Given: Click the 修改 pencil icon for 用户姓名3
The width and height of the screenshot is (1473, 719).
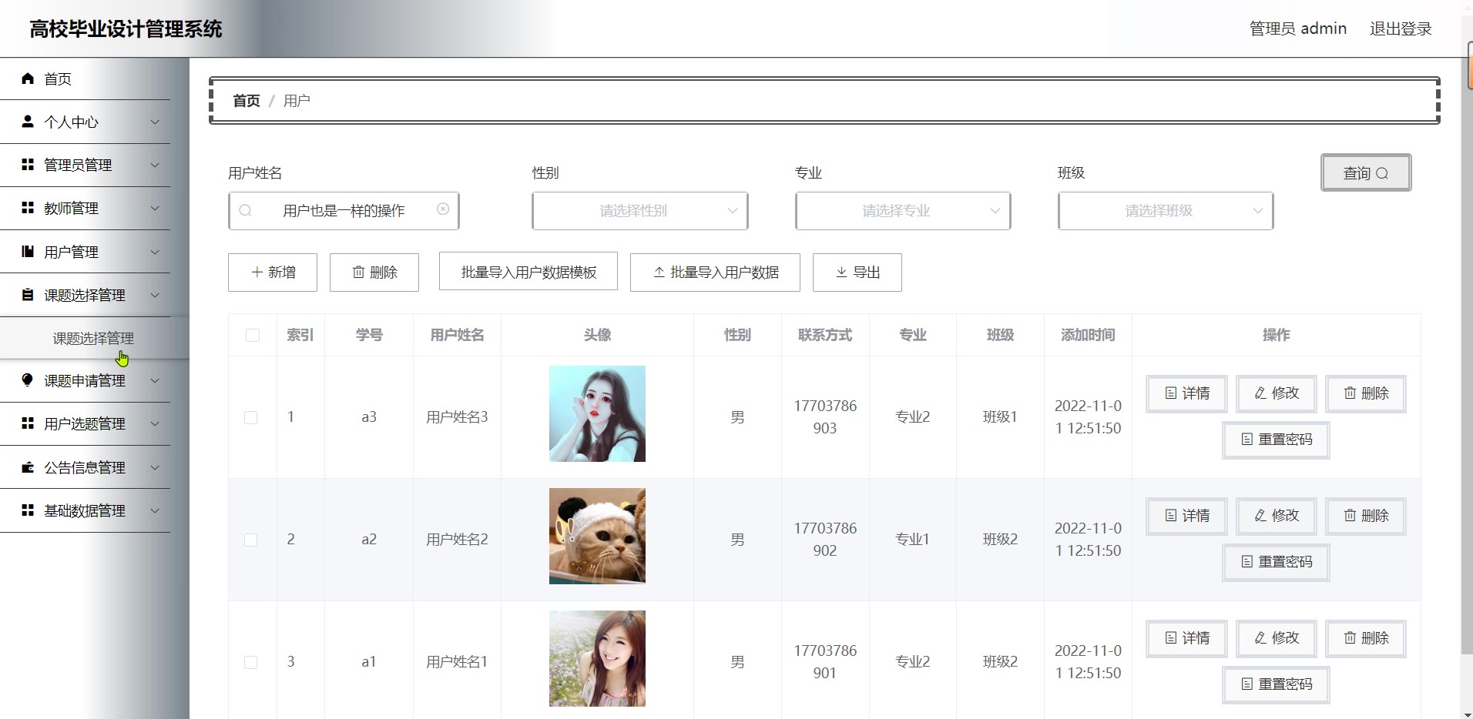Looking at the screenshot, I should pyautogui.click(x=1260, y=393).
